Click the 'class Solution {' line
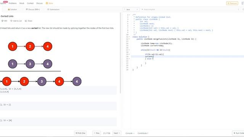Image resolution: width=244 pixels, height=137 pixels. pos(141,37)
